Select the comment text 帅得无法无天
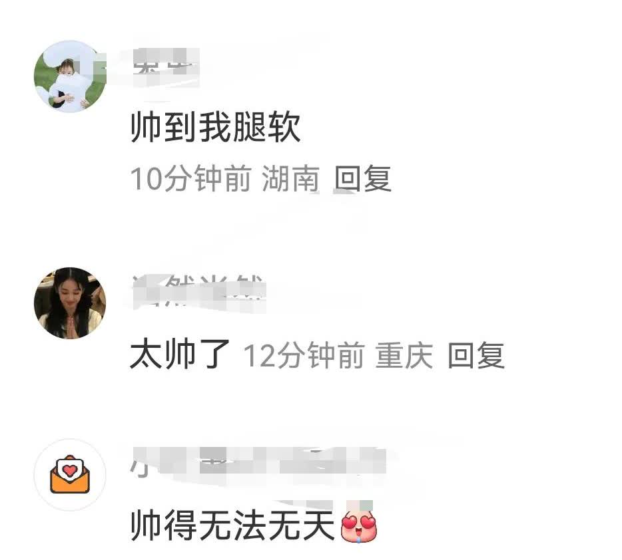The image size is (622, 560). pyautogui.click(x=233, y=525)
